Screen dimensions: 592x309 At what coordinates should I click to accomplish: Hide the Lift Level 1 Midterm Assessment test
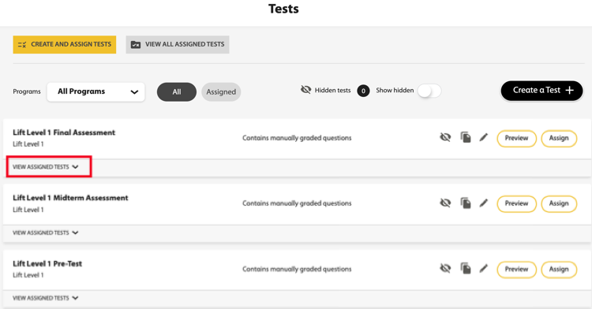click(445, 203)
